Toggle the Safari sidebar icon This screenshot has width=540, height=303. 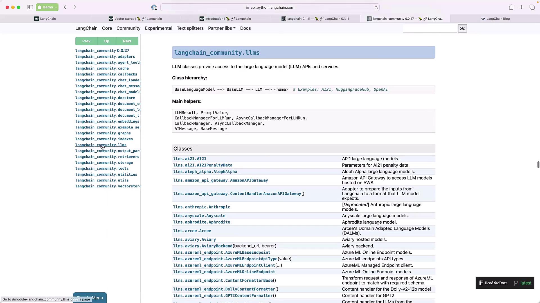tap(30, 7)
